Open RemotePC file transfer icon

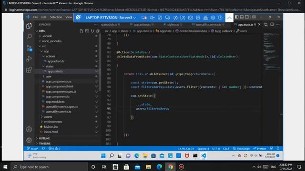[183, 18]
